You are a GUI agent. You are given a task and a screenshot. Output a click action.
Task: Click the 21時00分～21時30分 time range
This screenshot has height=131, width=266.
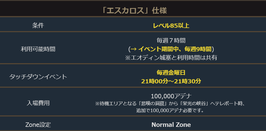click(x=171, y=81)
